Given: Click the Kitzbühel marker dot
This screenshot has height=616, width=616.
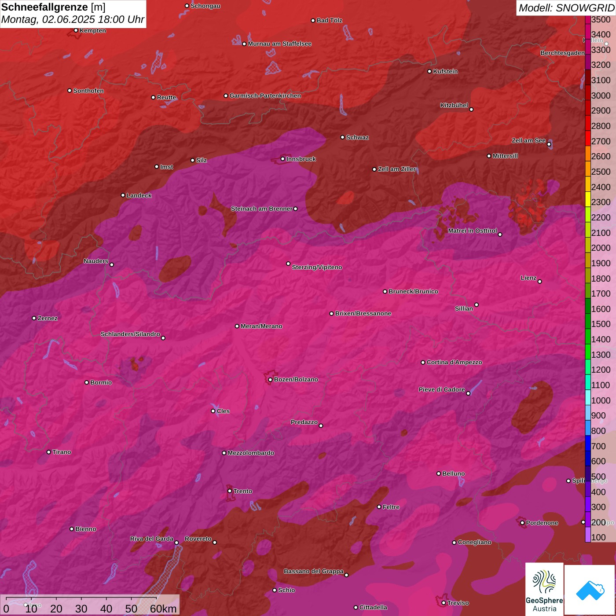Looking at the screenshot, I should point(471,110).
